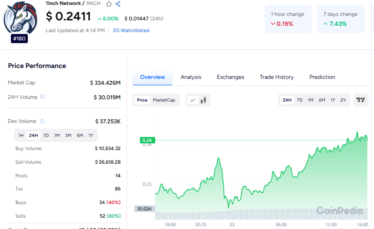Set chart range to 6M
Viewport: 374px width, 229px height.
click(322, 100)
